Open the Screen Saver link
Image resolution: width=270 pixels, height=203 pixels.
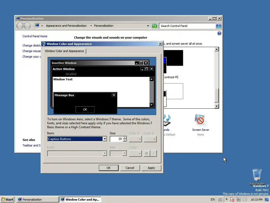(201, 130)
